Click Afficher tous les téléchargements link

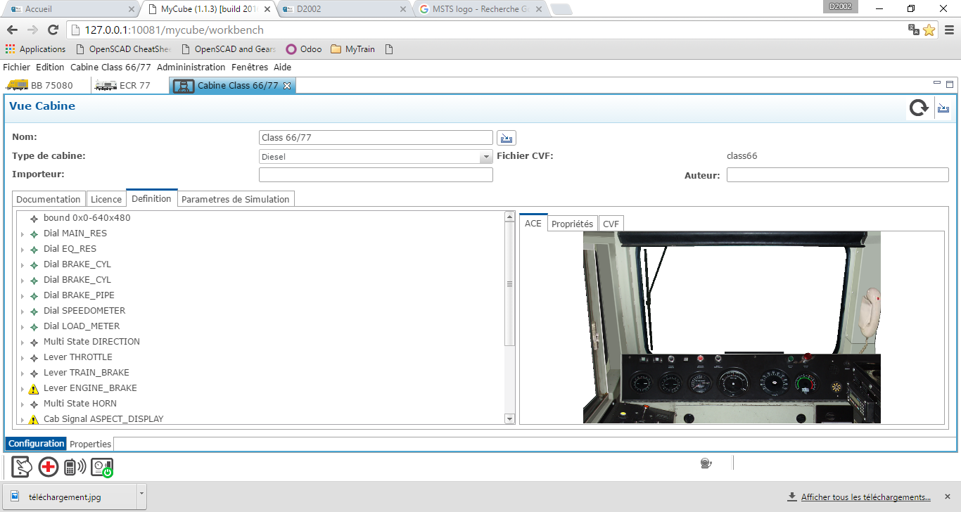[866, 497]
